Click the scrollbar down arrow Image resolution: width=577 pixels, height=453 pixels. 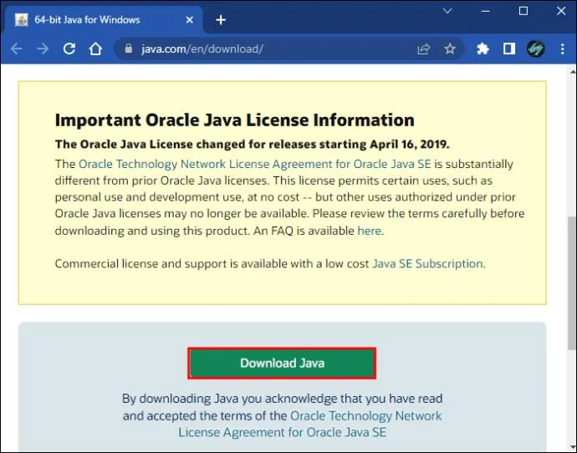coord(572,447)
